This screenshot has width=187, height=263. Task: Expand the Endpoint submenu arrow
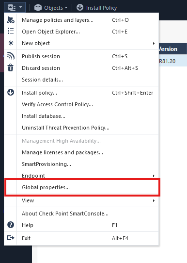tap(154, 176)
